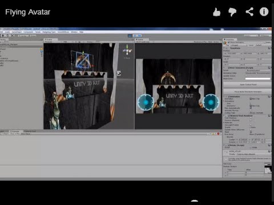274x205 pixels.
Task: Click the thumbs down dislike icon
Action: [x=232, y=12]
